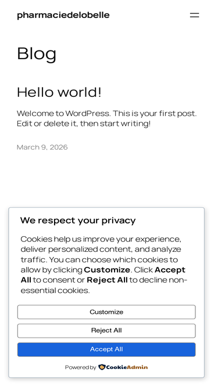Click the CookieAdmin shield logo icon
218x387 pixels.
[x=102, y=367]
